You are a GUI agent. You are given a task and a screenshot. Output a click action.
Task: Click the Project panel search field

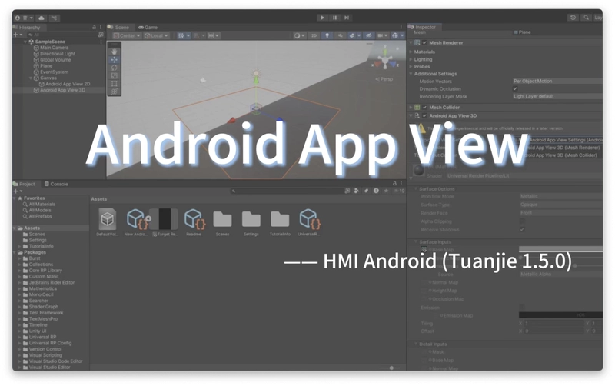[287, 191]
